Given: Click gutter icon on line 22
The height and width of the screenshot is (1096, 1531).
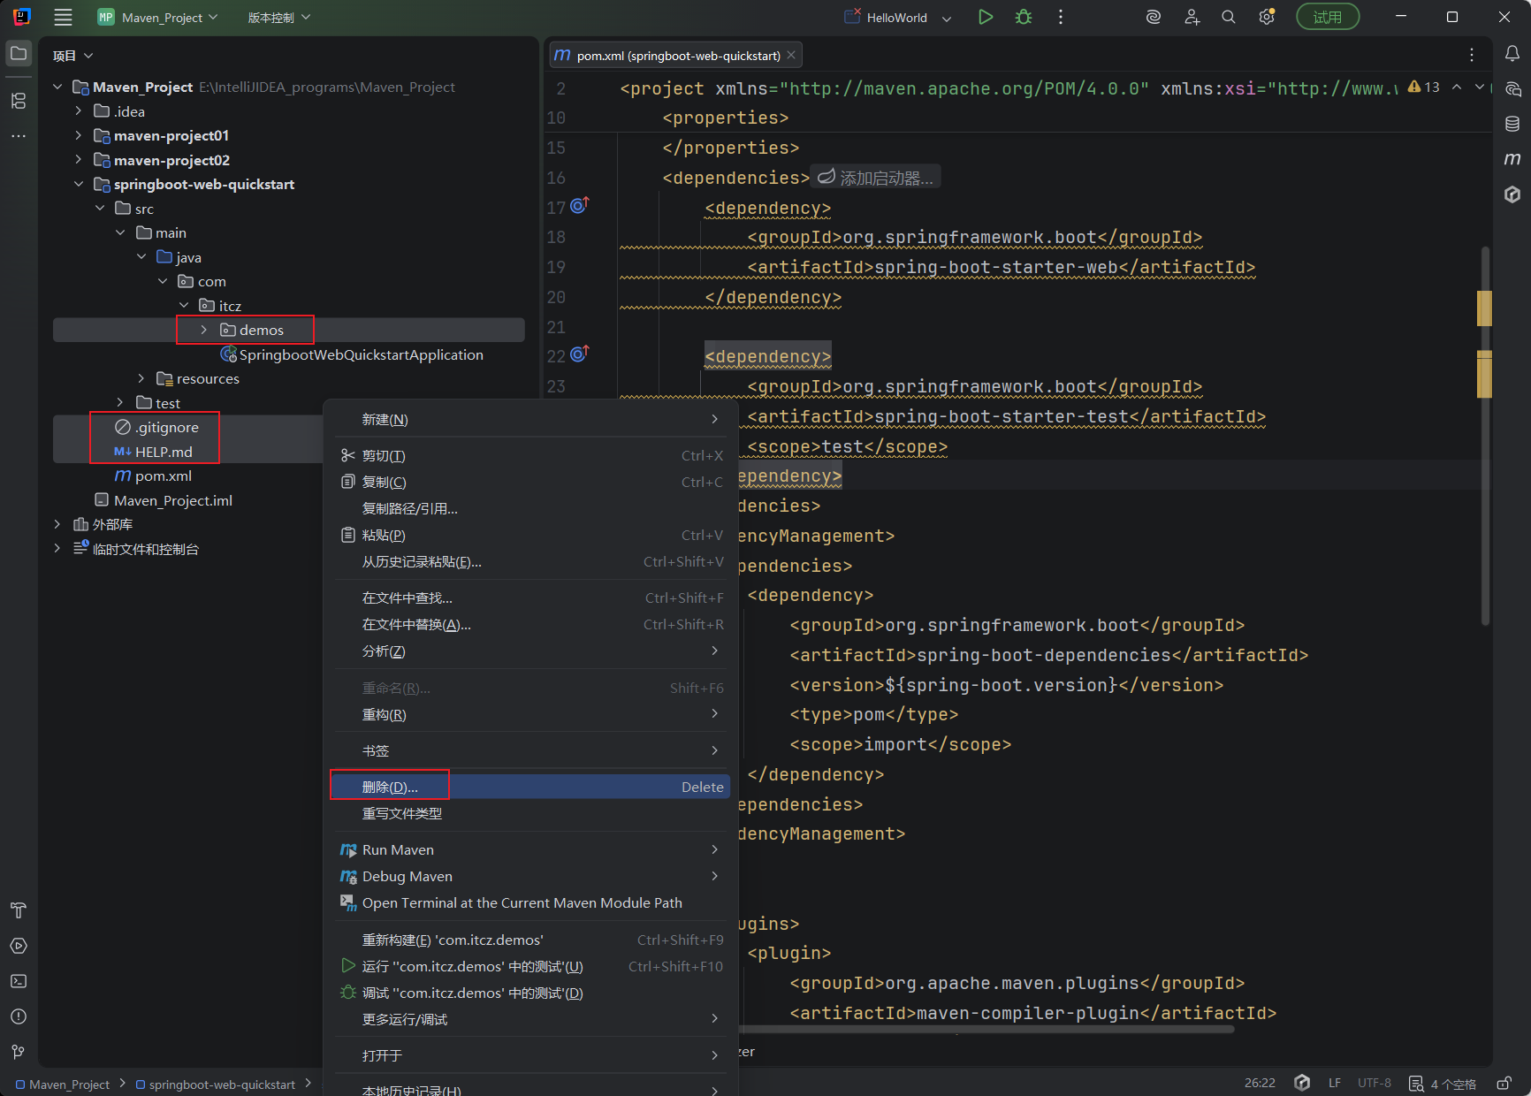Looking at the screenshot, I should (579, 354).
